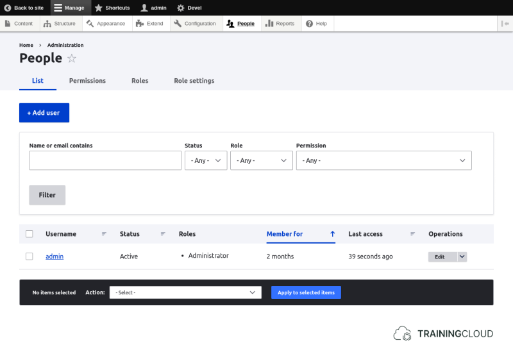
Task: Switch to the Permissions tab
Action: (x=87, y=81)
